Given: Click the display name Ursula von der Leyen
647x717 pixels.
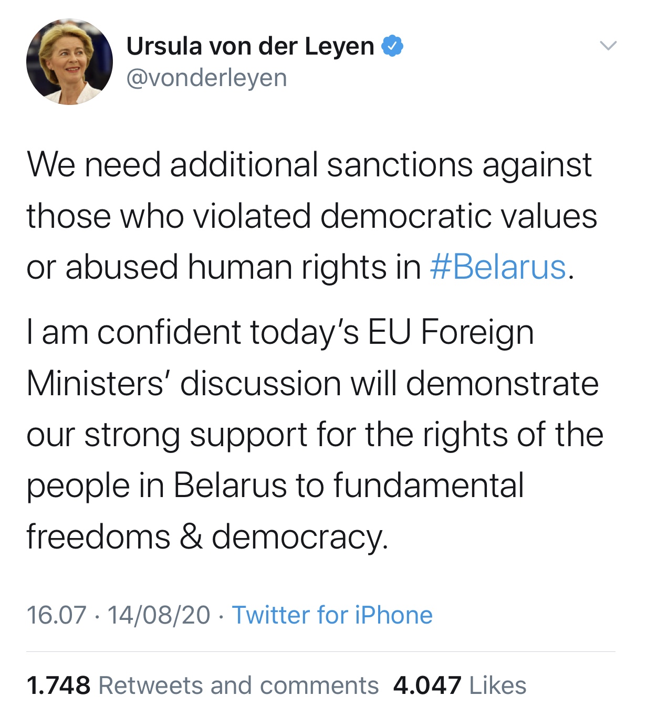Looking at the screenshot, I should (250, 46).
